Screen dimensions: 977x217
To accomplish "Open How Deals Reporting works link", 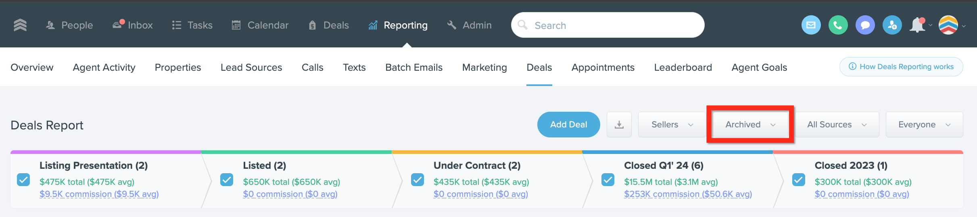I will coord(901,67).
